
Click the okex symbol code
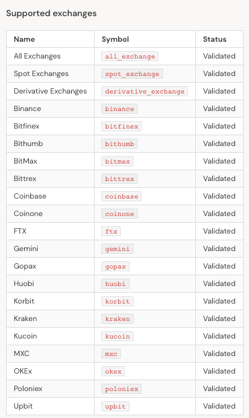point(113,372)
